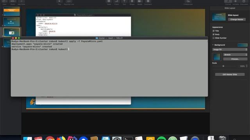This screenshot has height=140, width=250.
Task: Click the Edit Master Slide button
Action: (230, 74)
